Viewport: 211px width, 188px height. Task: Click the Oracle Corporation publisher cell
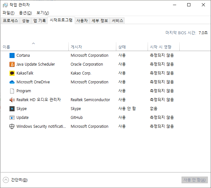click(x=87, y=64)
